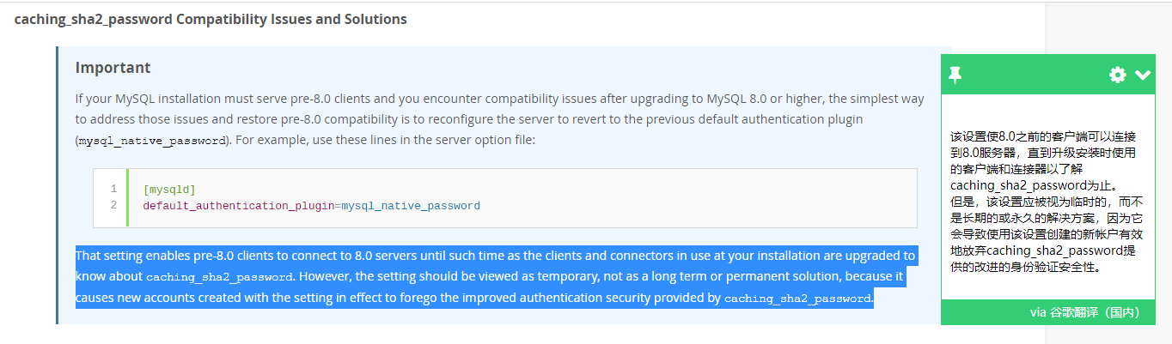Click the Important note title
1172x344 pixels.
pos(113,68)
